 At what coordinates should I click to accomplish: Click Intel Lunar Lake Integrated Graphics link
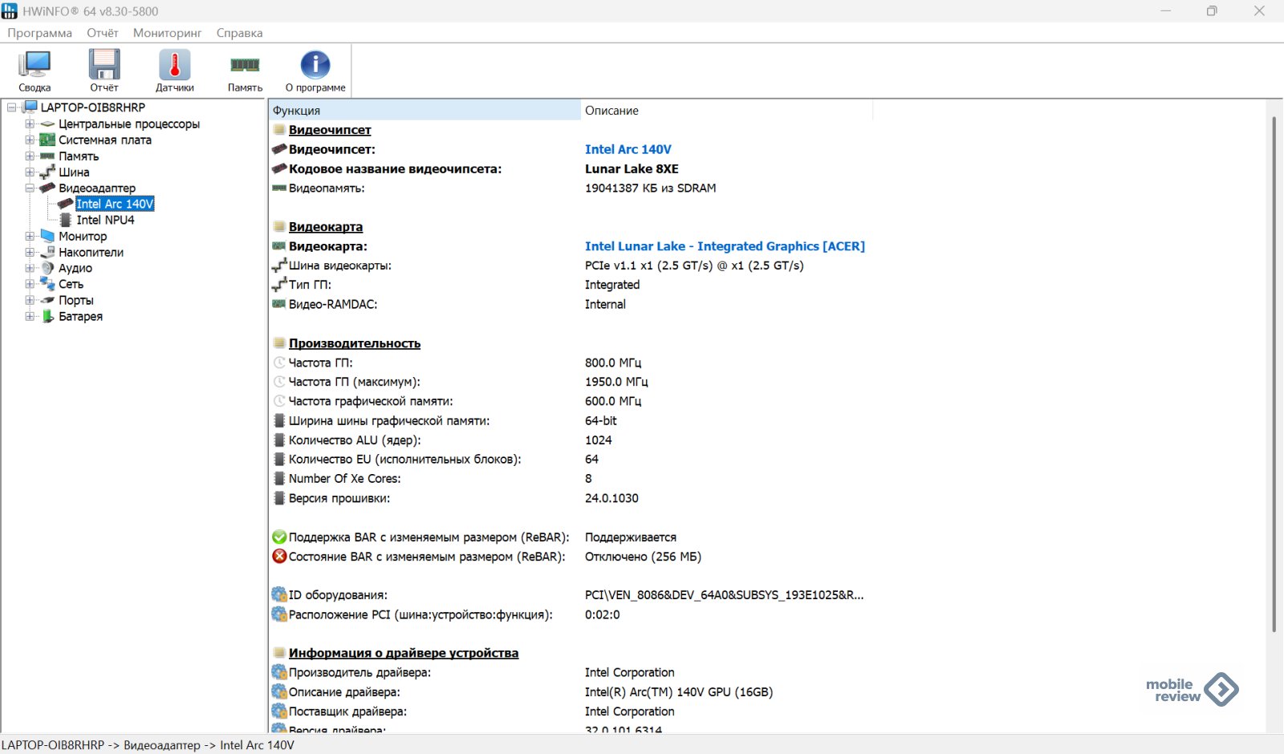pos(724,246)
